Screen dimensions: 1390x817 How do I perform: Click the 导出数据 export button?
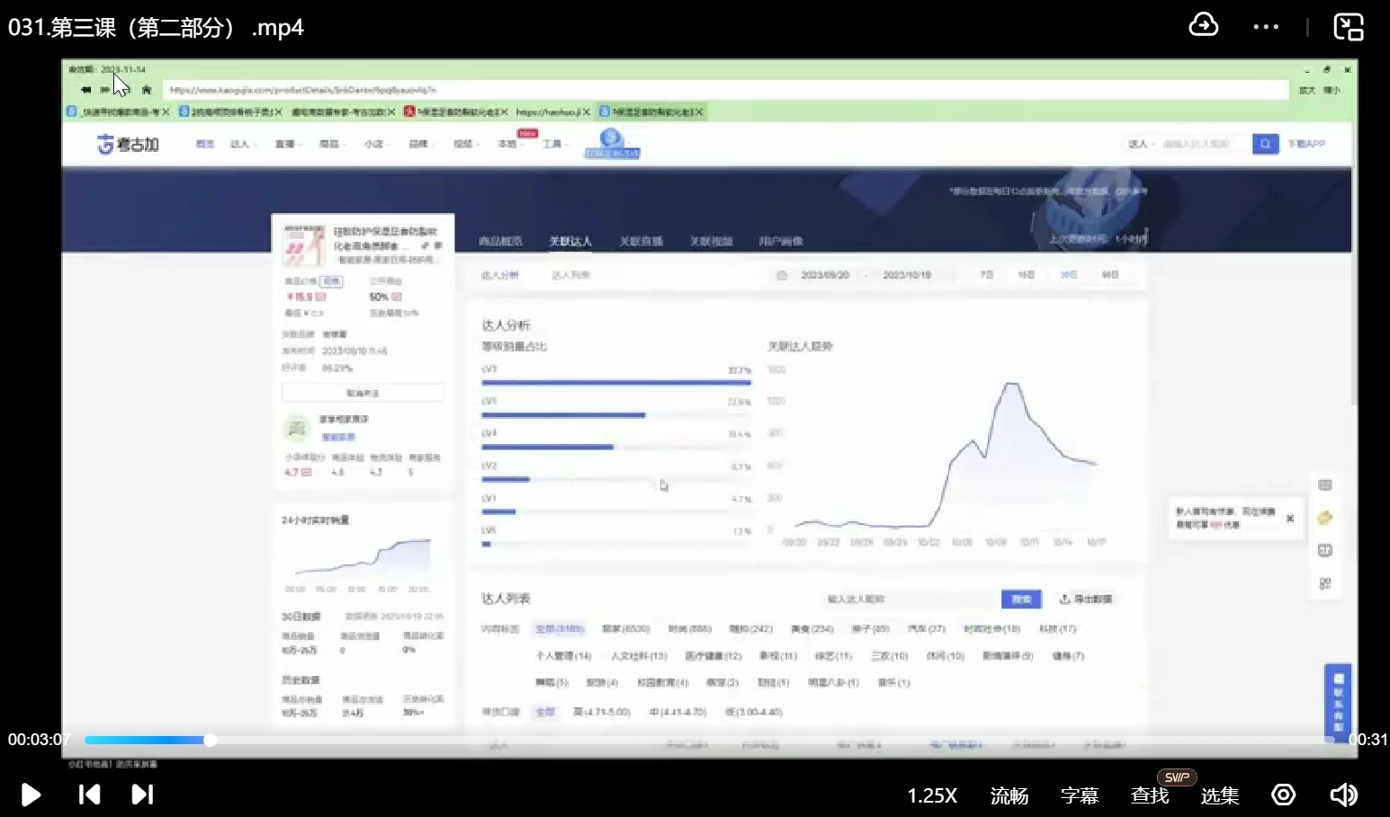tap(1086, 599)
